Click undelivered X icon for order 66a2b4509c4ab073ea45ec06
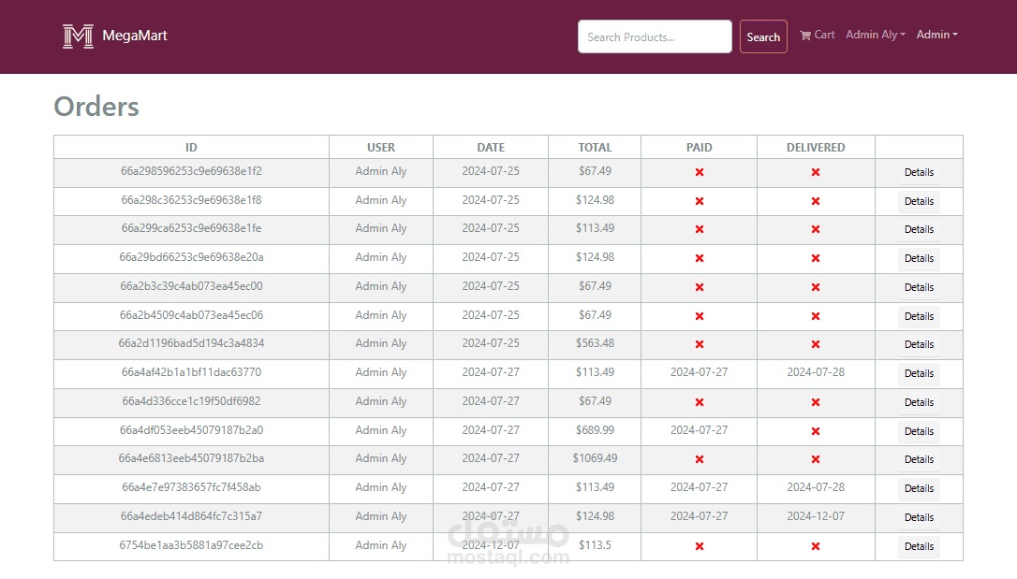Screen dimensions: 1017x579 tap(816, 316)
